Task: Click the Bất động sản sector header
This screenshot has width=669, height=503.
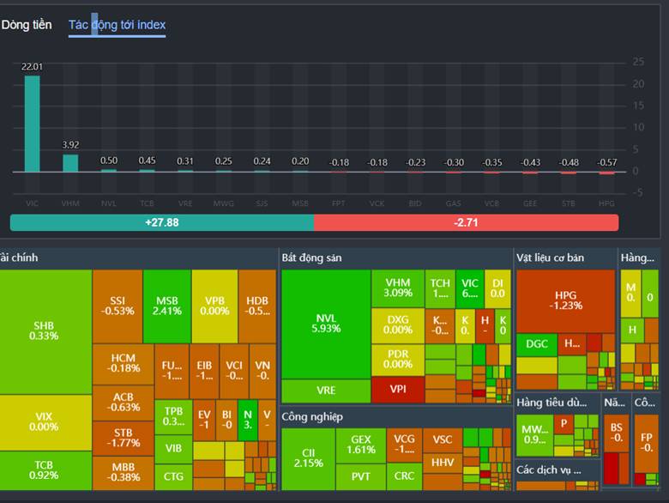Action: 311,258
